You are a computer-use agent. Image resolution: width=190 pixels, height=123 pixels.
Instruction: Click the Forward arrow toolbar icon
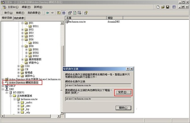[x=52, y=13]
